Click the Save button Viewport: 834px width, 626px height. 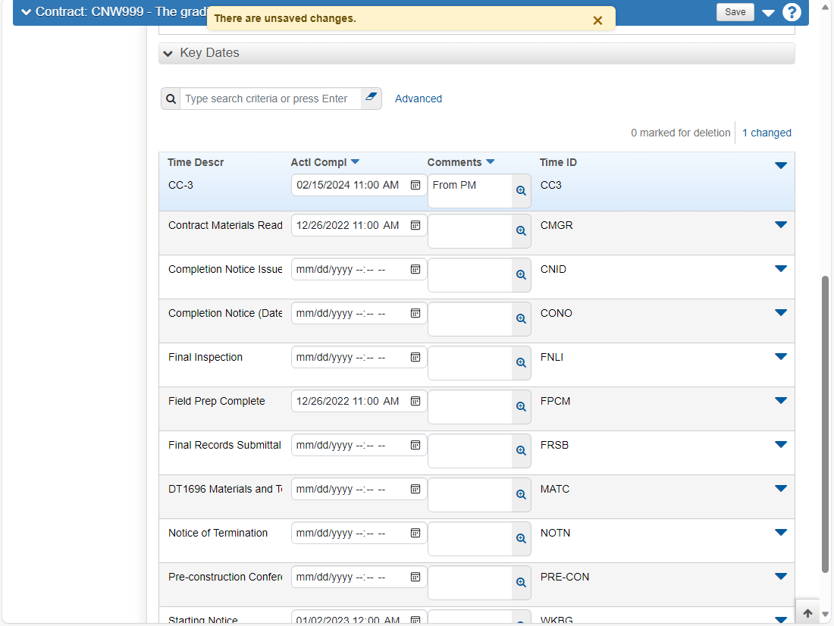(735, 11)
